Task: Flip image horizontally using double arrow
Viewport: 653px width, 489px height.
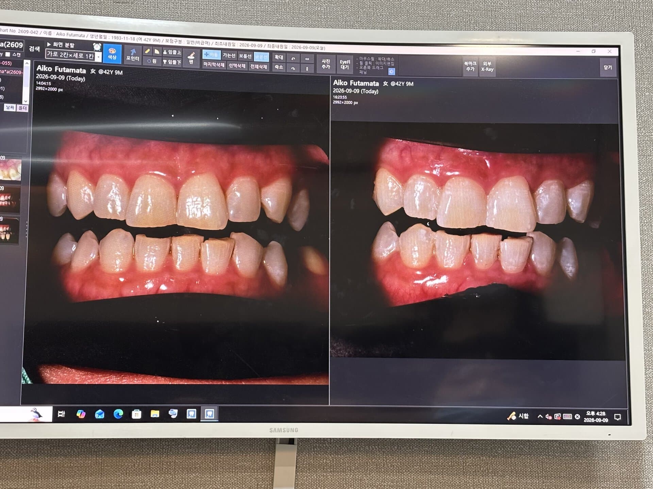Action: coord(307,59)
